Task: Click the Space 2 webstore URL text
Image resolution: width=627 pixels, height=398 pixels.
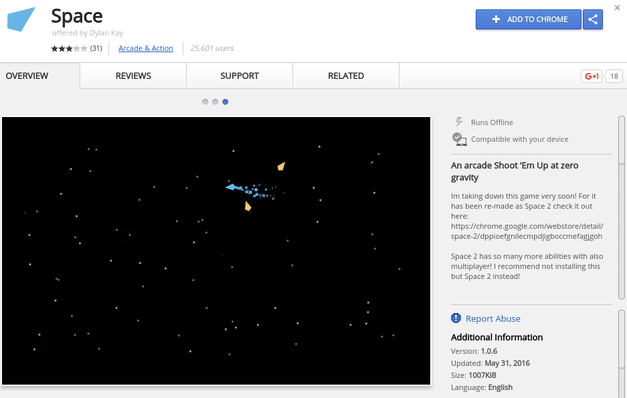Action: [x=527, y=231]
